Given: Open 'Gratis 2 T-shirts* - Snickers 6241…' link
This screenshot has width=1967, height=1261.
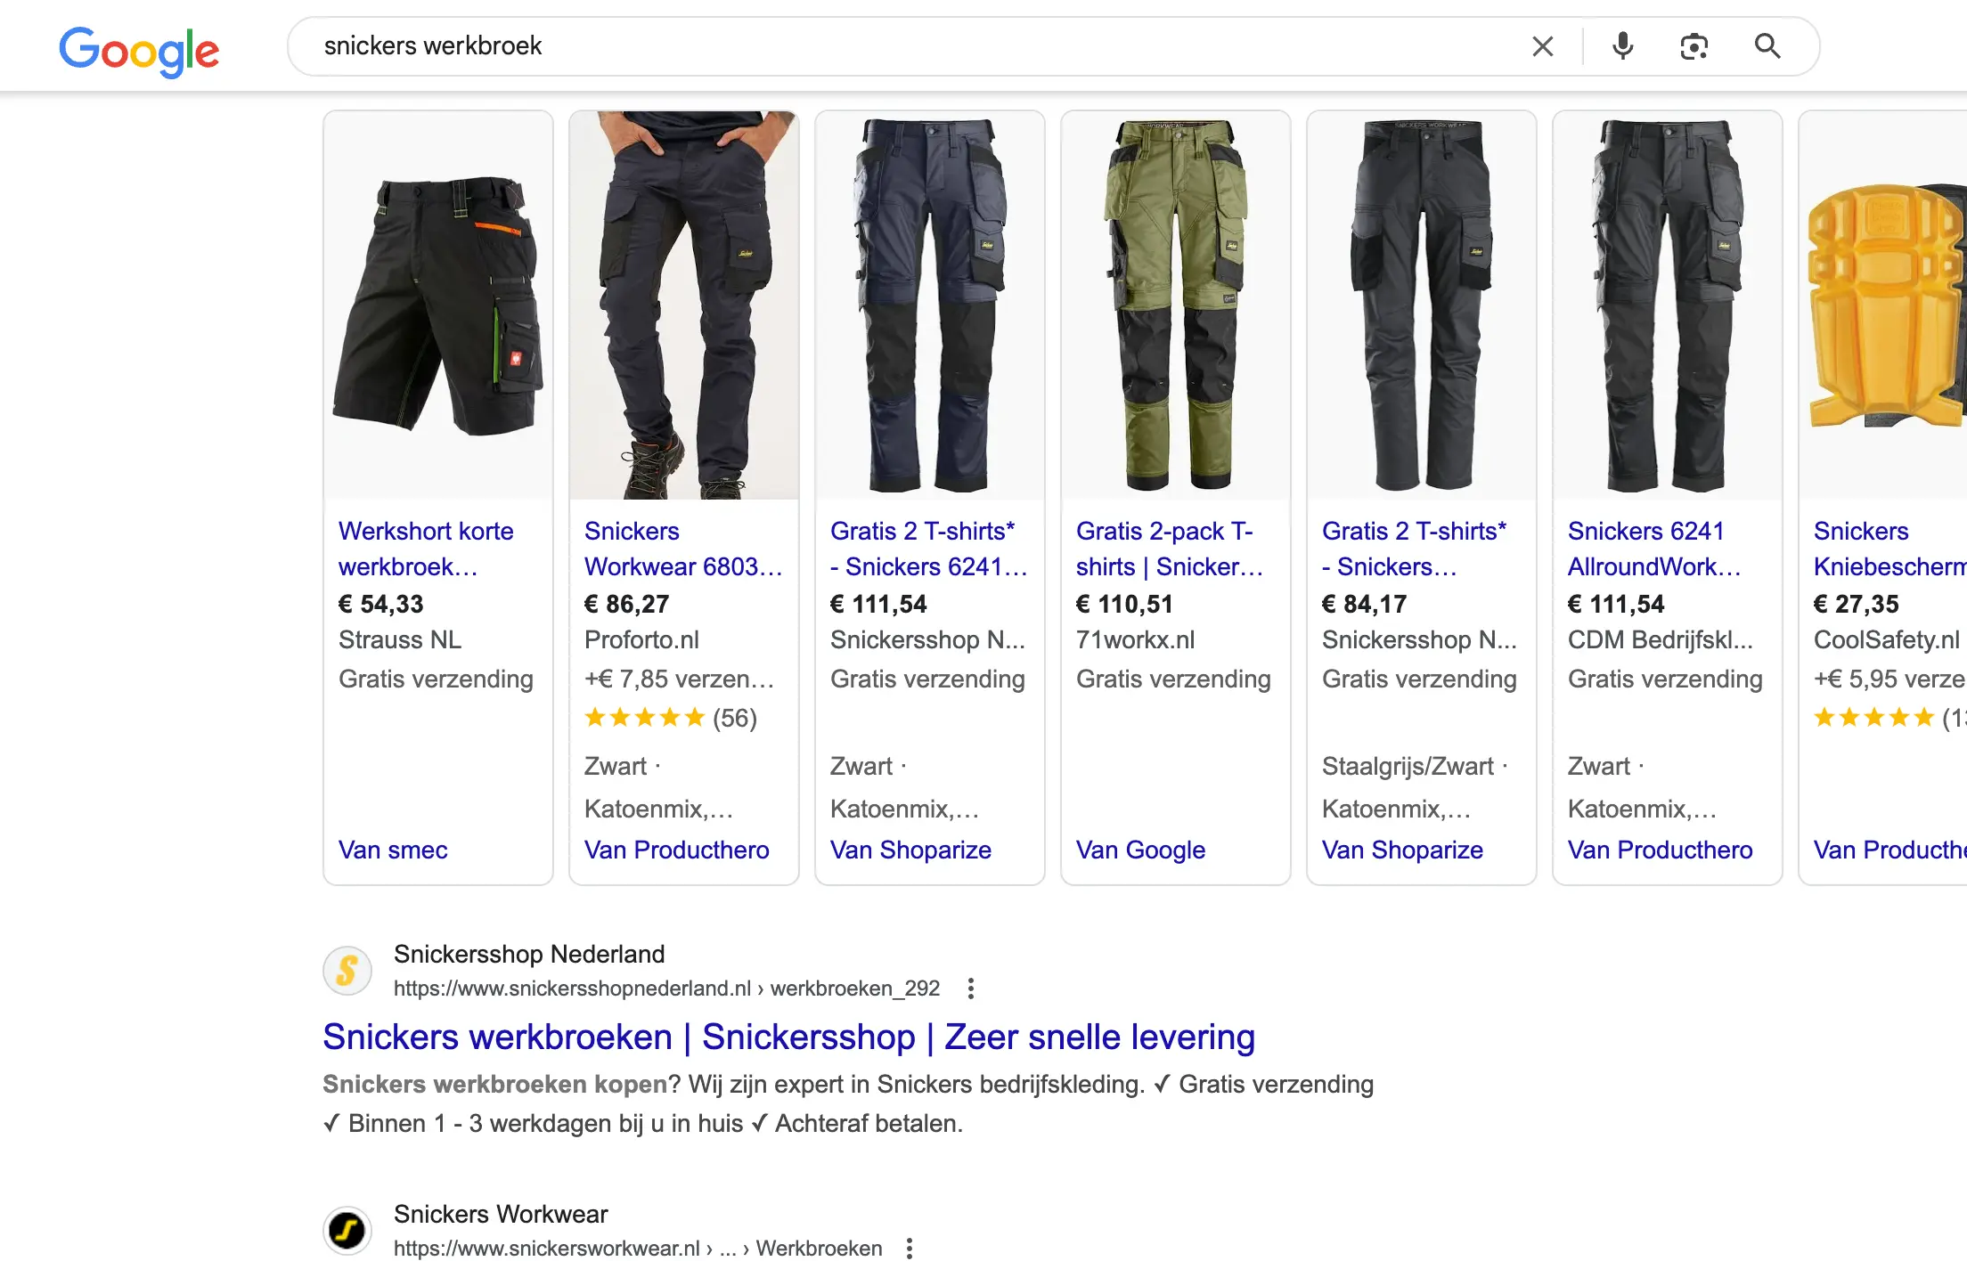Looking at the screenshot, I should coord(929,549).
